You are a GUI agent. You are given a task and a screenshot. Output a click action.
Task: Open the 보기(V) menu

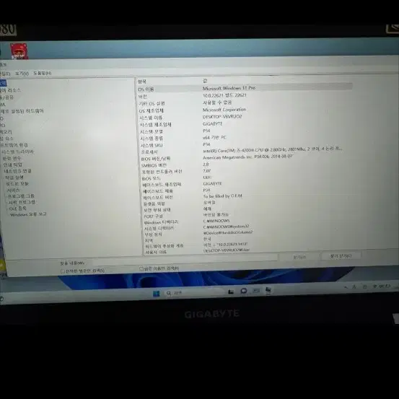point(22,74)
